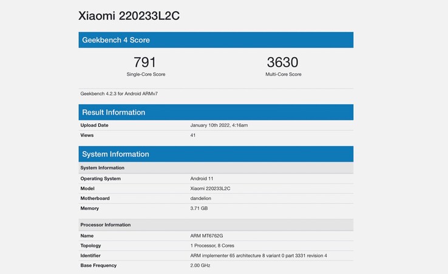448x274 pixels.
Task: Select the value 1 Processor, 8 Cores
Action: tap(212, 246)
